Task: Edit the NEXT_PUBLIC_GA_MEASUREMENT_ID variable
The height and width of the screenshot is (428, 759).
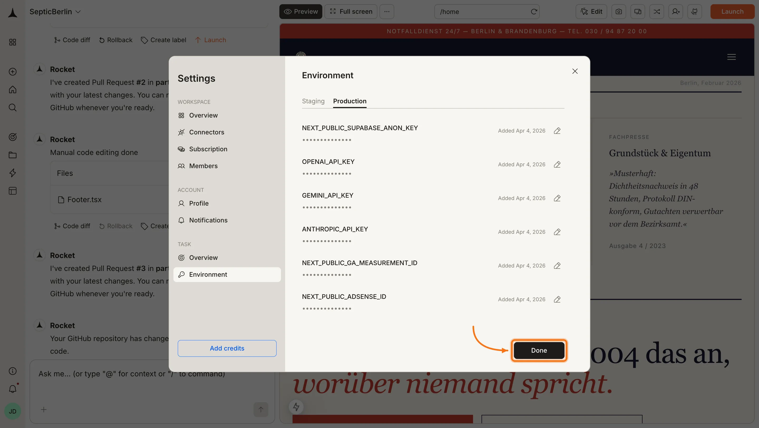Action: (x=557, y=266)
